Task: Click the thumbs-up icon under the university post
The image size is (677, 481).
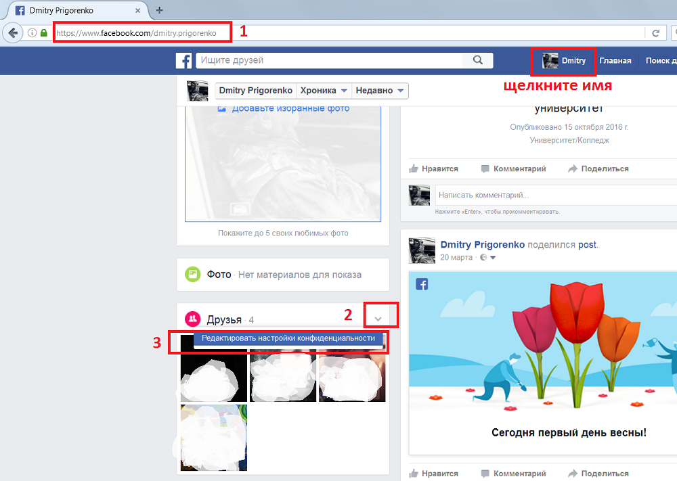Action: pyautogui.click(x=414, y=168)
